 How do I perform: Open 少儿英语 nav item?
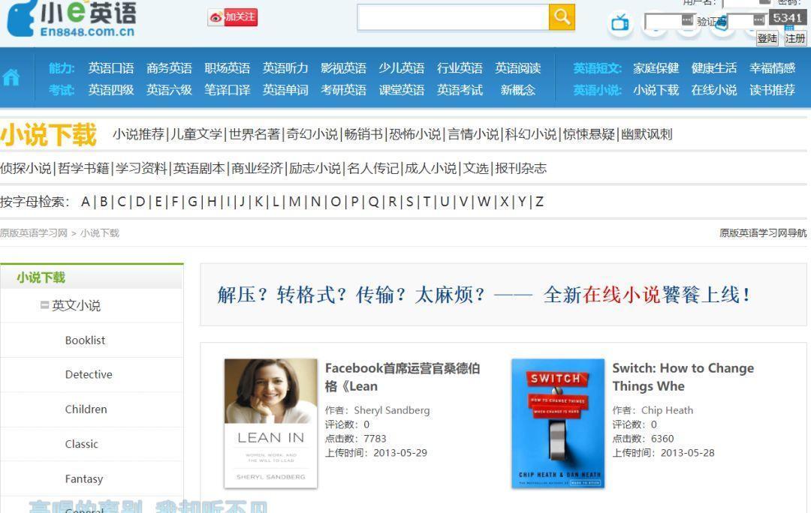(x=401, y=68)
